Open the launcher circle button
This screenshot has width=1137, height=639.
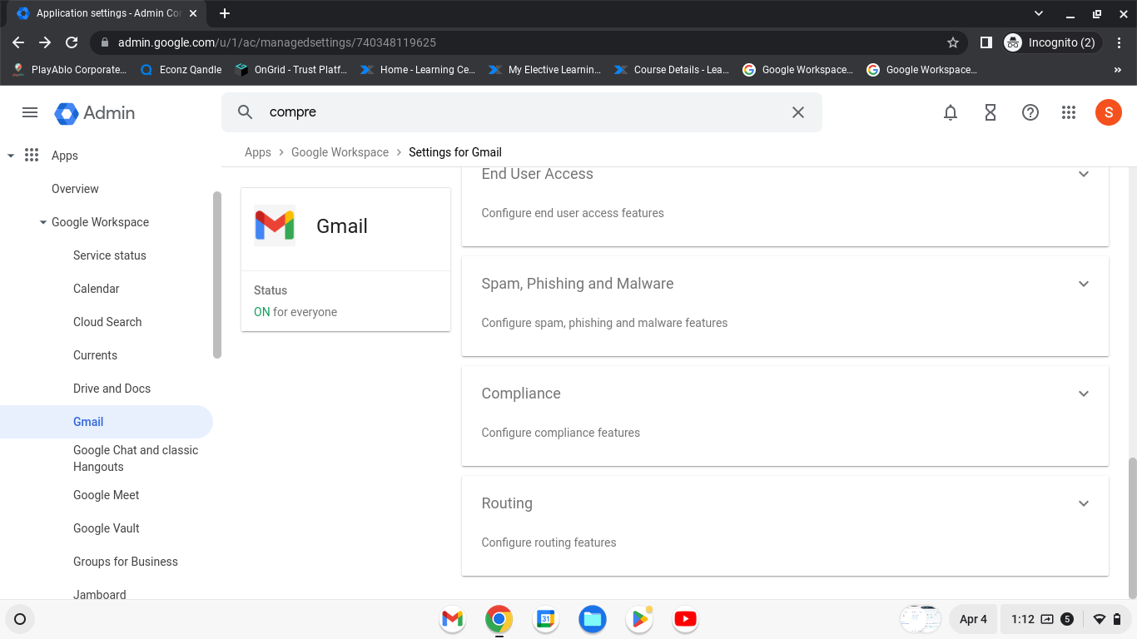(20, 619)
